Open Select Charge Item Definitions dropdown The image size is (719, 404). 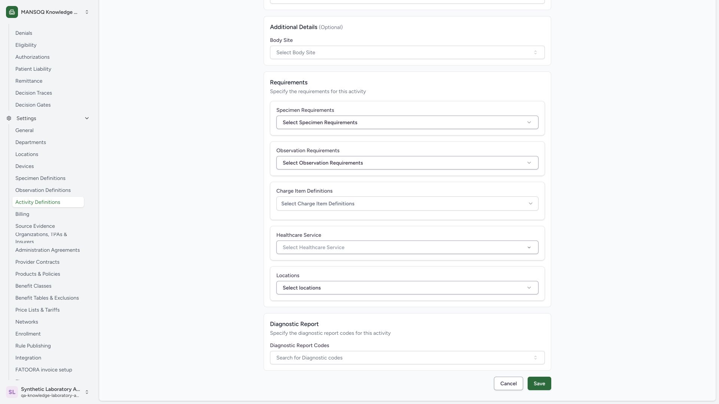(407, 203)
